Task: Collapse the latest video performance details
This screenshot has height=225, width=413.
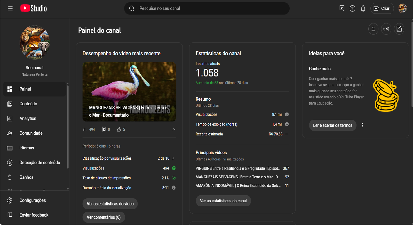Action: 174,129
